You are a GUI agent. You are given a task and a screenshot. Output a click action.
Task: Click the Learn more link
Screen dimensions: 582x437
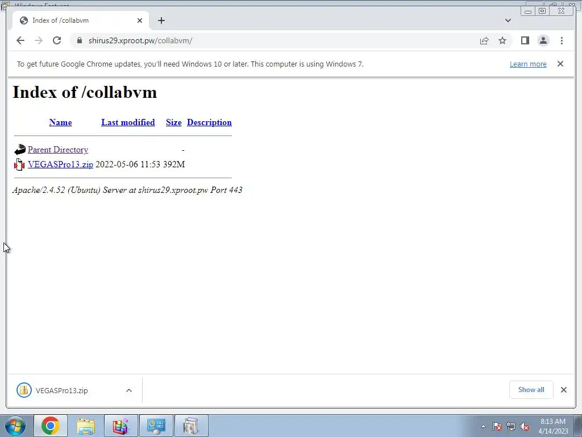coord(528,64)
